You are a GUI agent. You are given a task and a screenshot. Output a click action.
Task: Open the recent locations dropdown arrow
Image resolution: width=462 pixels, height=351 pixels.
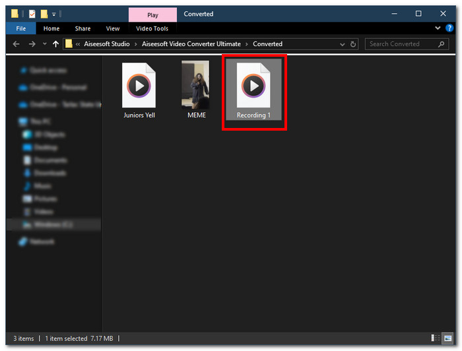45,44
